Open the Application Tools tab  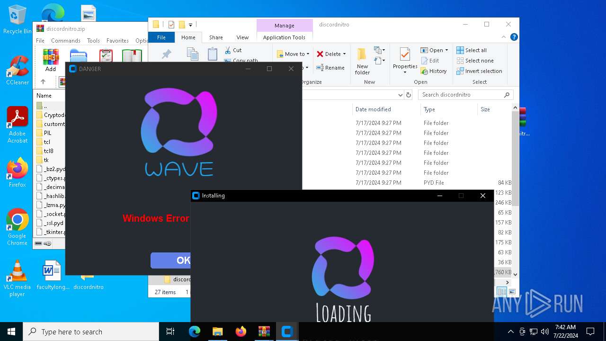[x=284, y=37]
